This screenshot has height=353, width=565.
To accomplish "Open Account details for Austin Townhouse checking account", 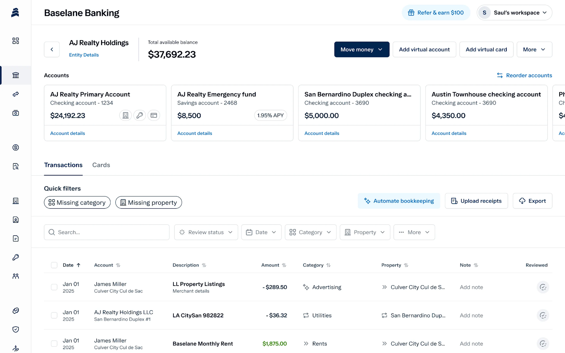I will tap(449, 133).
